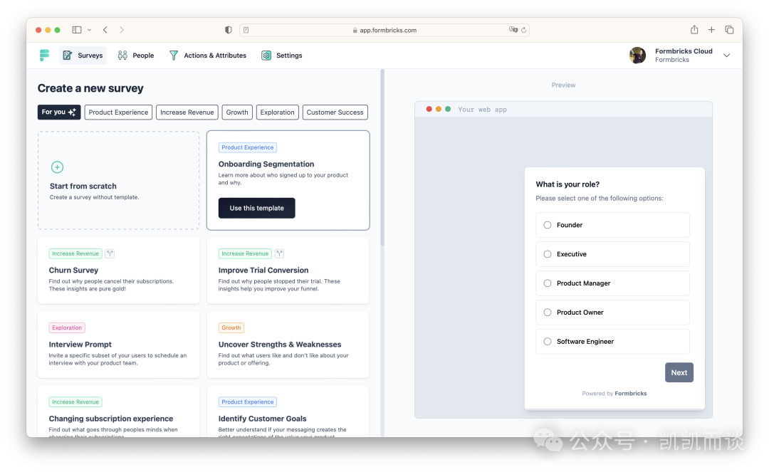Toggle the browser sidebar icon
This screenshot has width=769, height=472.
[76, 30]
